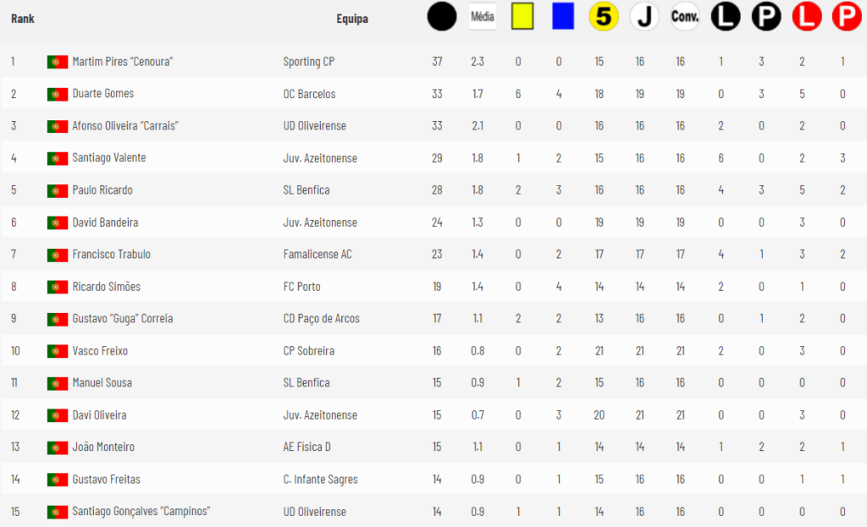The image size is (867, 527).
Task: Click the blue card column icon
Action: click(x=563, y=16)
